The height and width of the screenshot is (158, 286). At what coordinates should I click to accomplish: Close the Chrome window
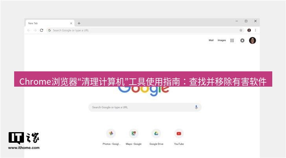point(255,21)
